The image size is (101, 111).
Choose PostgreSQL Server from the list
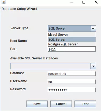coord(72,44)
